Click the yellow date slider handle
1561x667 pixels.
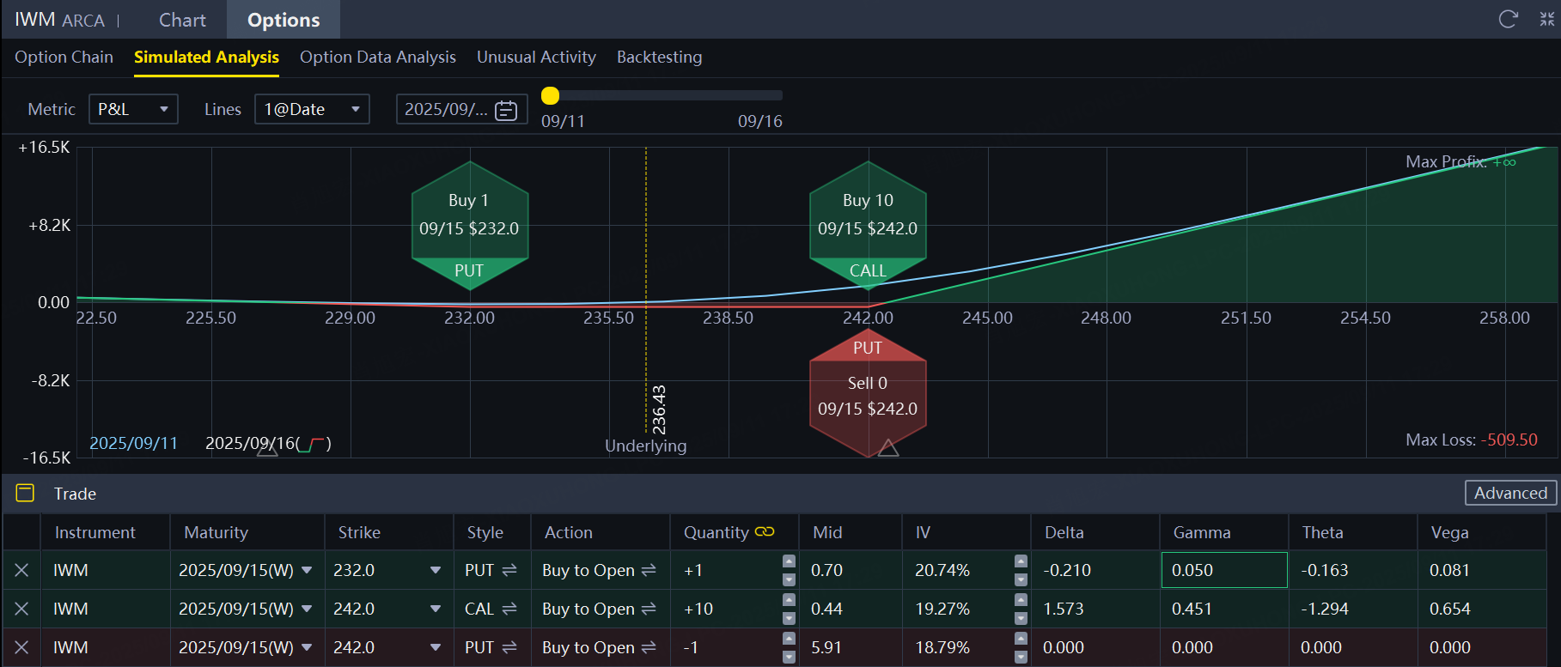tap(551, 95)
